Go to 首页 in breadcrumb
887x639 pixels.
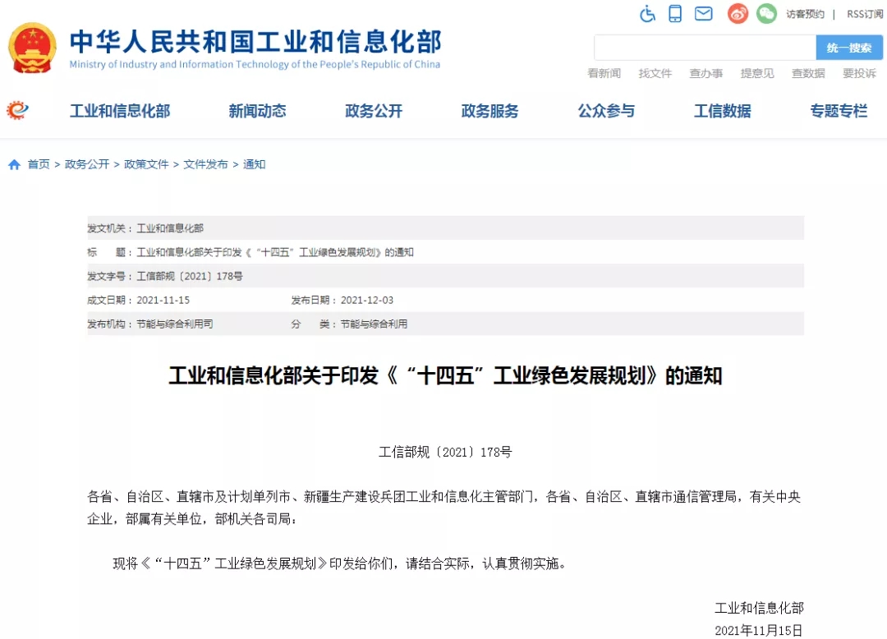[x=39, y=164]
